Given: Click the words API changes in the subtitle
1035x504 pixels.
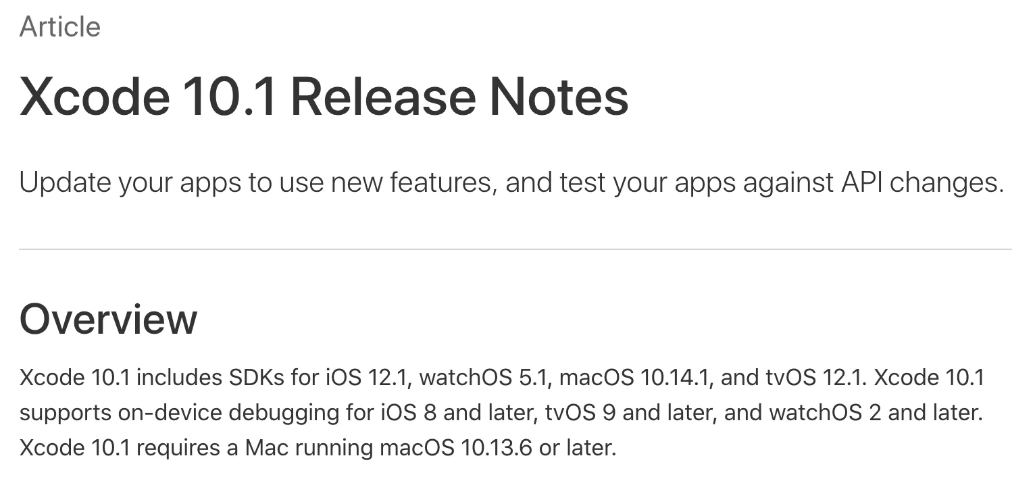Looking at the screenshot, I should coord(919,183).
